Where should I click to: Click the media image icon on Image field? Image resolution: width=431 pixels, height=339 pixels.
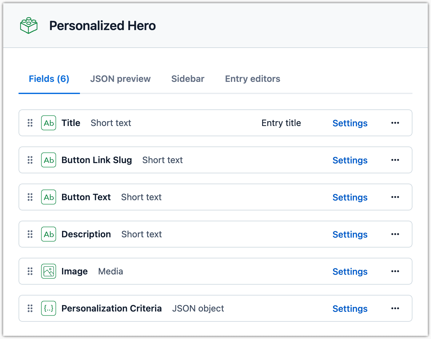[x=48, y=271]
